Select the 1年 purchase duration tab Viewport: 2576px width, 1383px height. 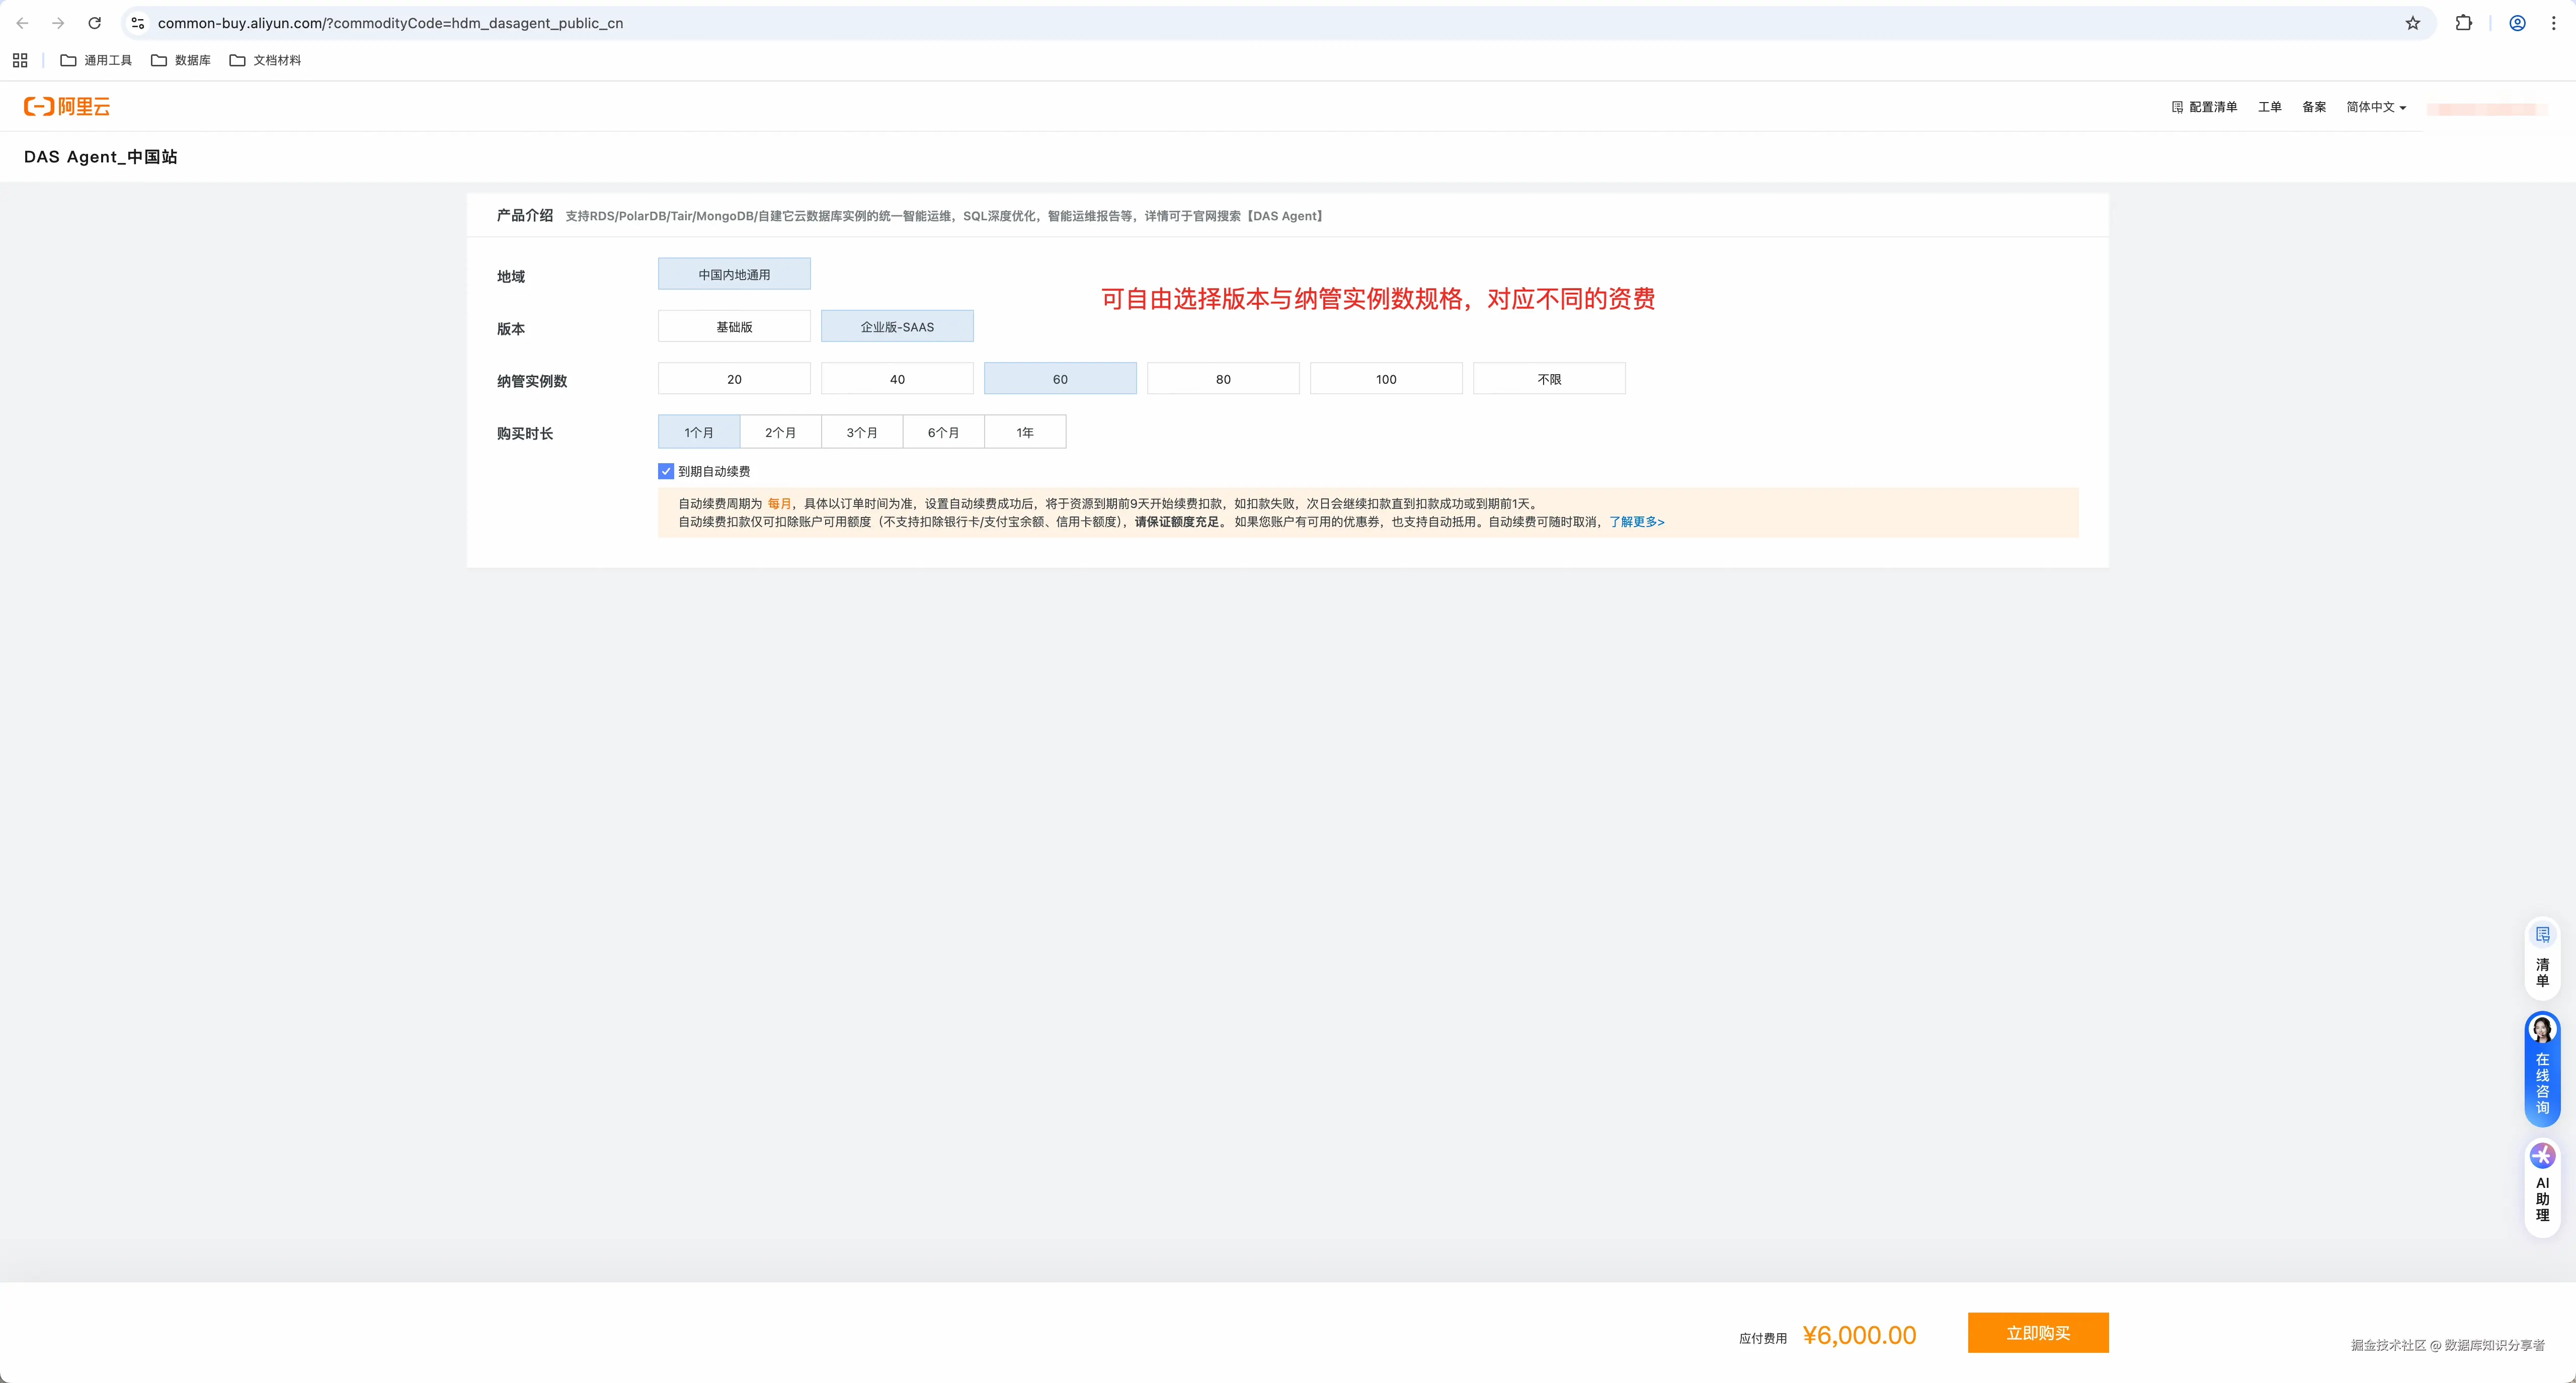tap(1024, 431)
